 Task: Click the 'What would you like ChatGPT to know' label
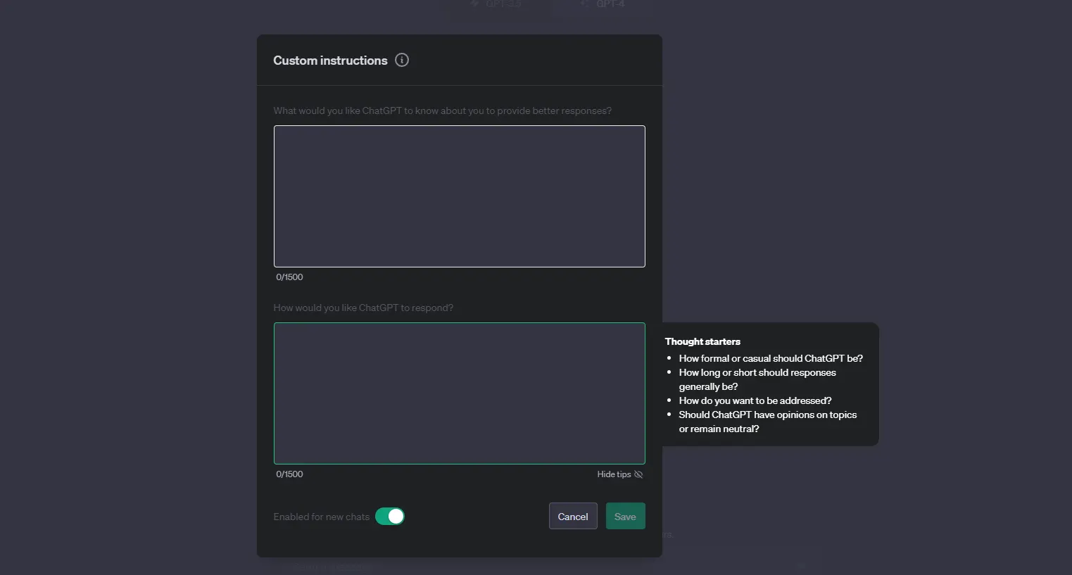tap(442, 111)
